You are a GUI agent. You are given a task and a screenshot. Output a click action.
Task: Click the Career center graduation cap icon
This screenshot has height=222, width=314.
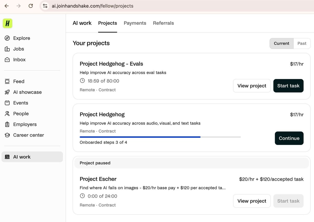[x=7, y=135]
